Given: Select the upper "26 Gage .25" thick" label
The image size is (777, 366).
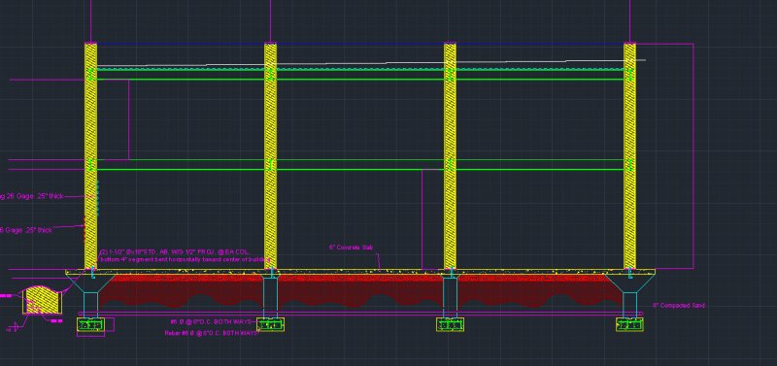Looking at the screenshot, I should point(32,197).
